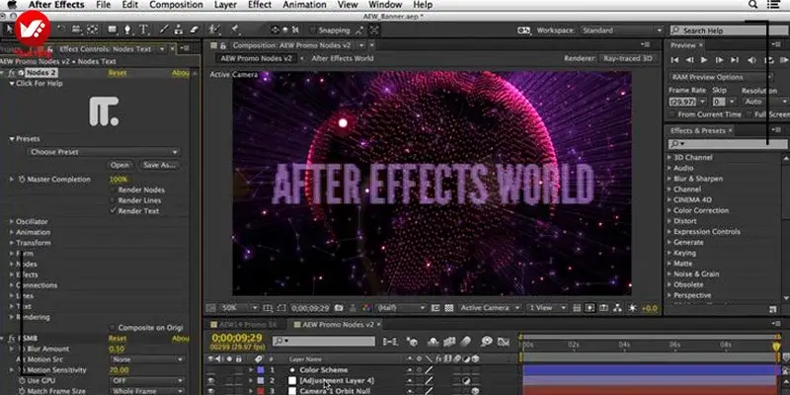Click the Save As... preset button

tap(159, 165)
